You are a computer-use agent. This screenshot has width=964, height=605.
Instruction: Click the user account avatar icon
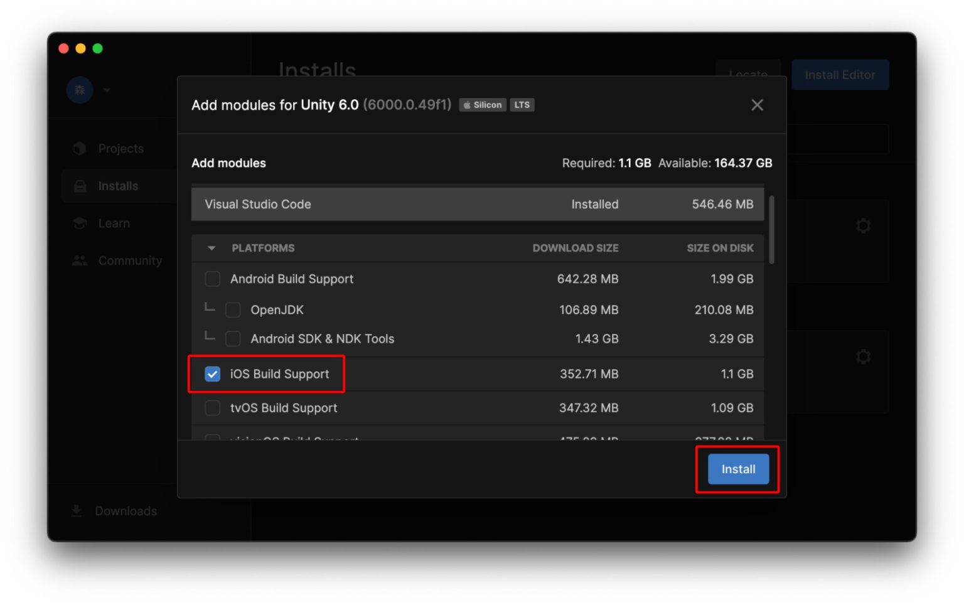tap(80, 90)
